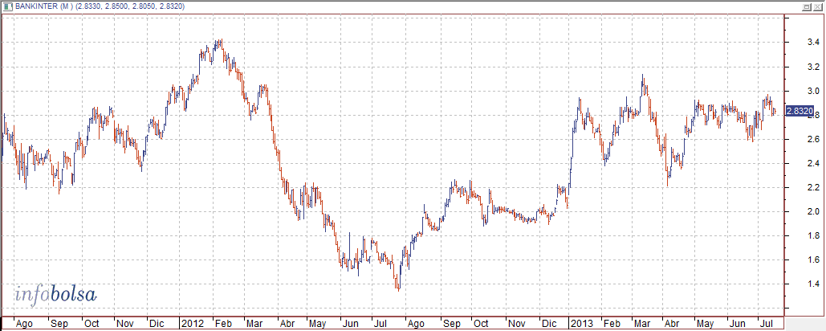Click the 2.8320 current price label
The height and width of the screenshot is (331, 826).
799,111
